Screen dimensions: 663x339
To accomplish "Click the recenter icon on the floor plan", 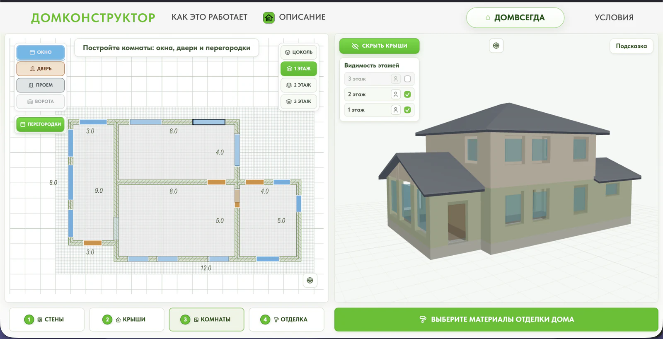I will click(310, 281).
